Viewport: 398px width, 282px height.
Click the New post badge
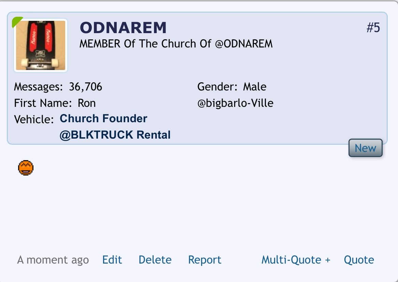tap(365, 148)
